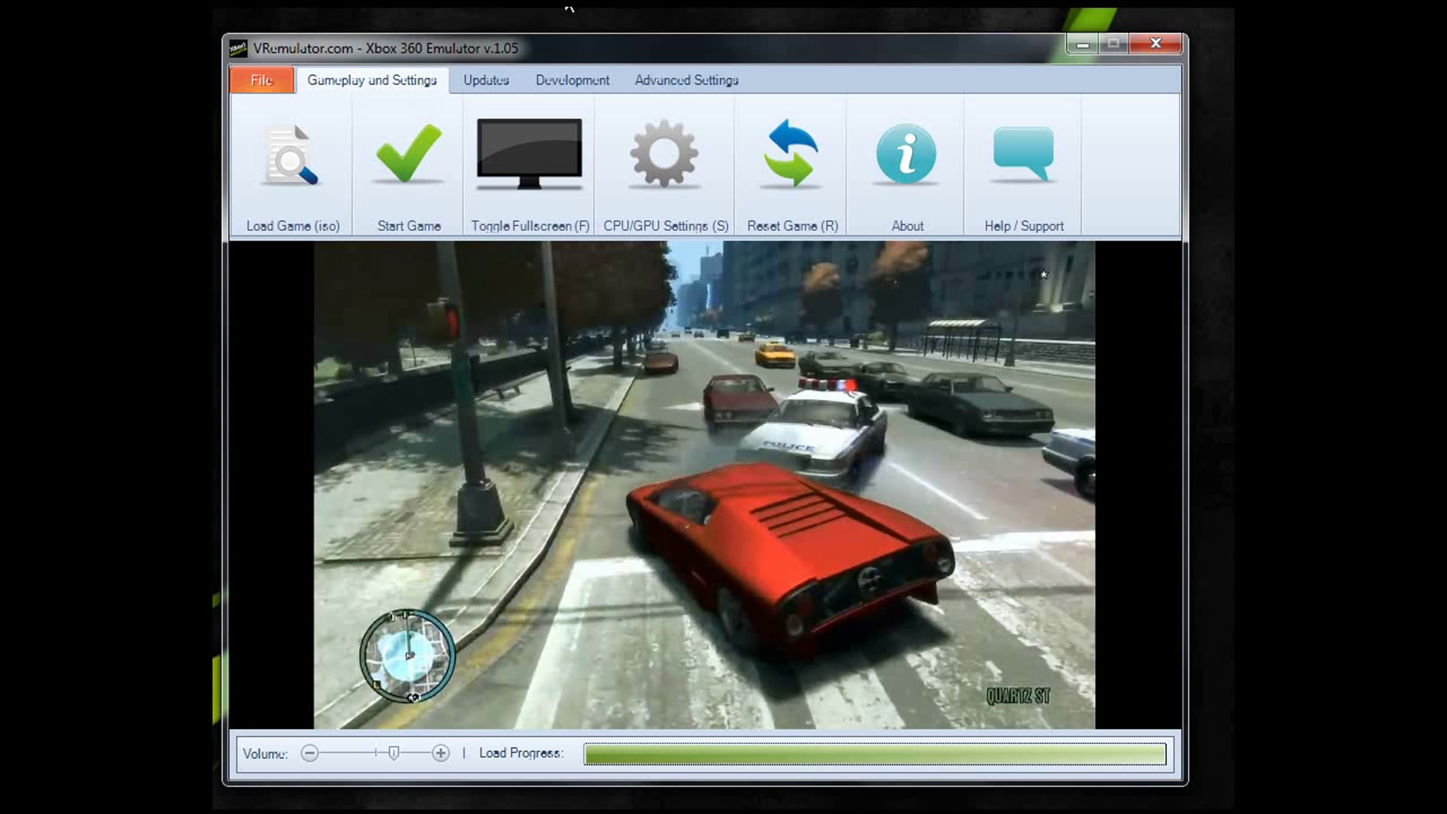Open the File menu
Screen dimensions: 1447x814
(262, 80)
